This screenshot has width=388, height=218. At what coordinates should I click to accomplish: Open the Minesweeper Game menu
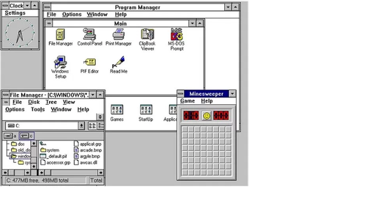187,101
